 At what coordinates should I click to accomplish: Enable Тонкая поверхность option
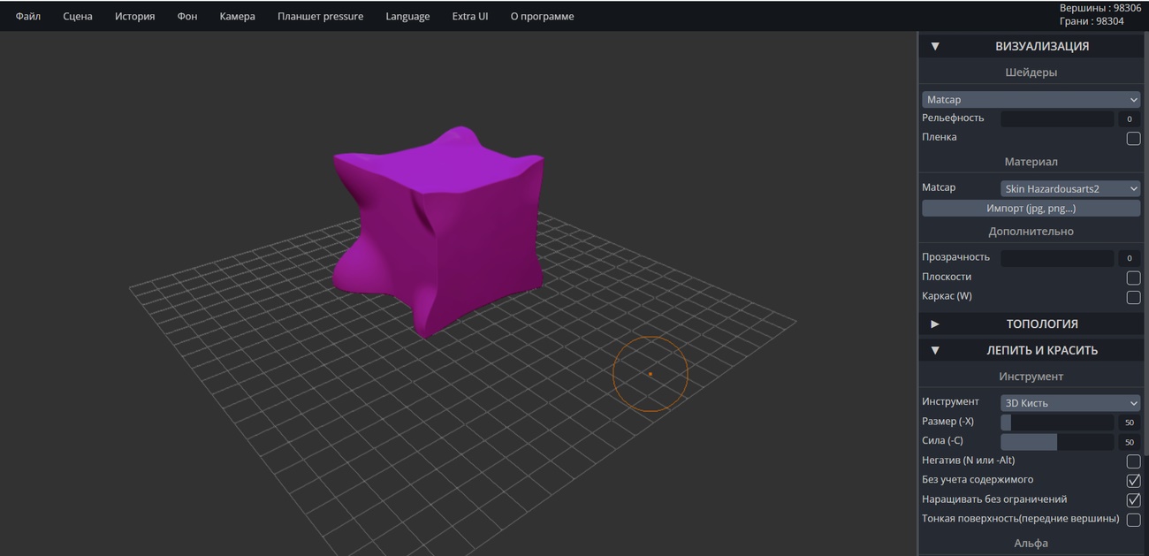point(1132,519)
